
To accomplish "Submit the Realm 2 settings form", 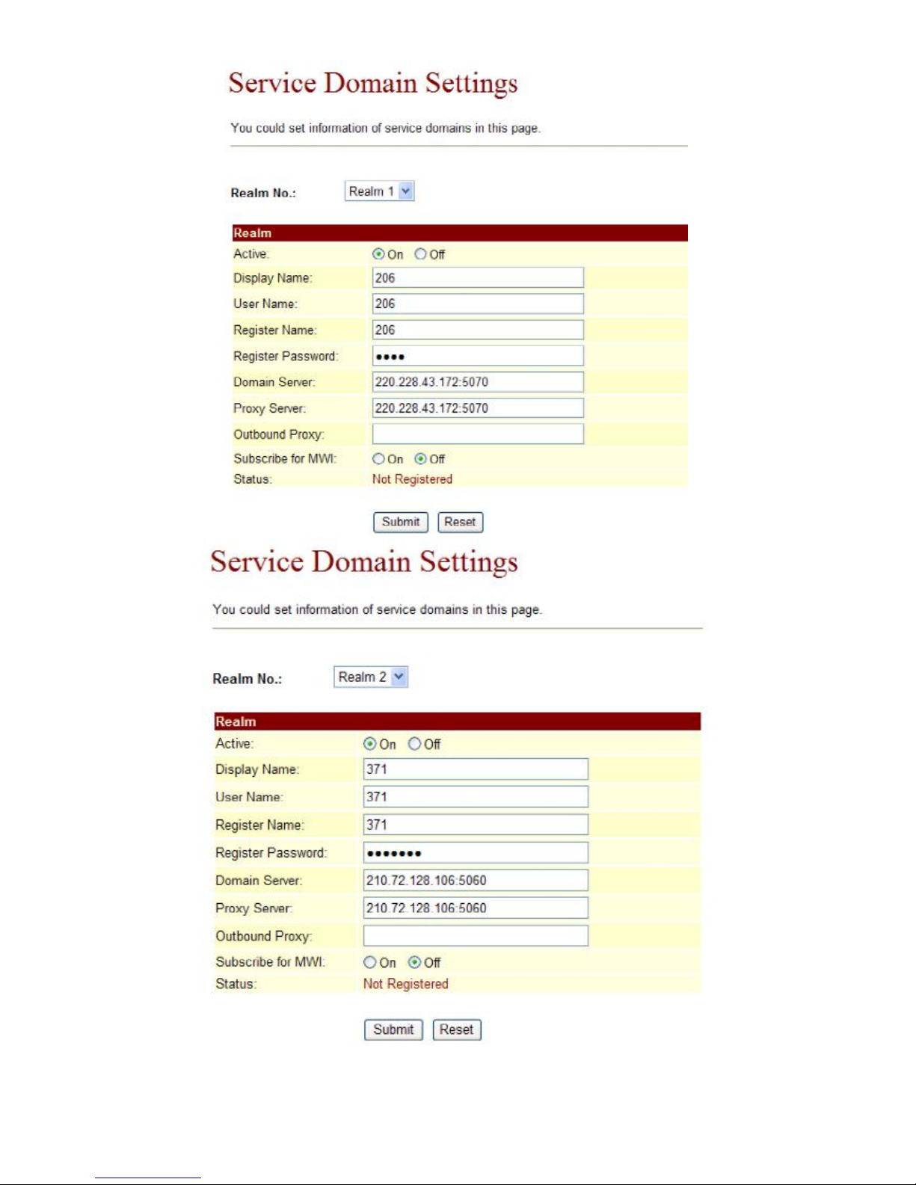I will 393,1029.
